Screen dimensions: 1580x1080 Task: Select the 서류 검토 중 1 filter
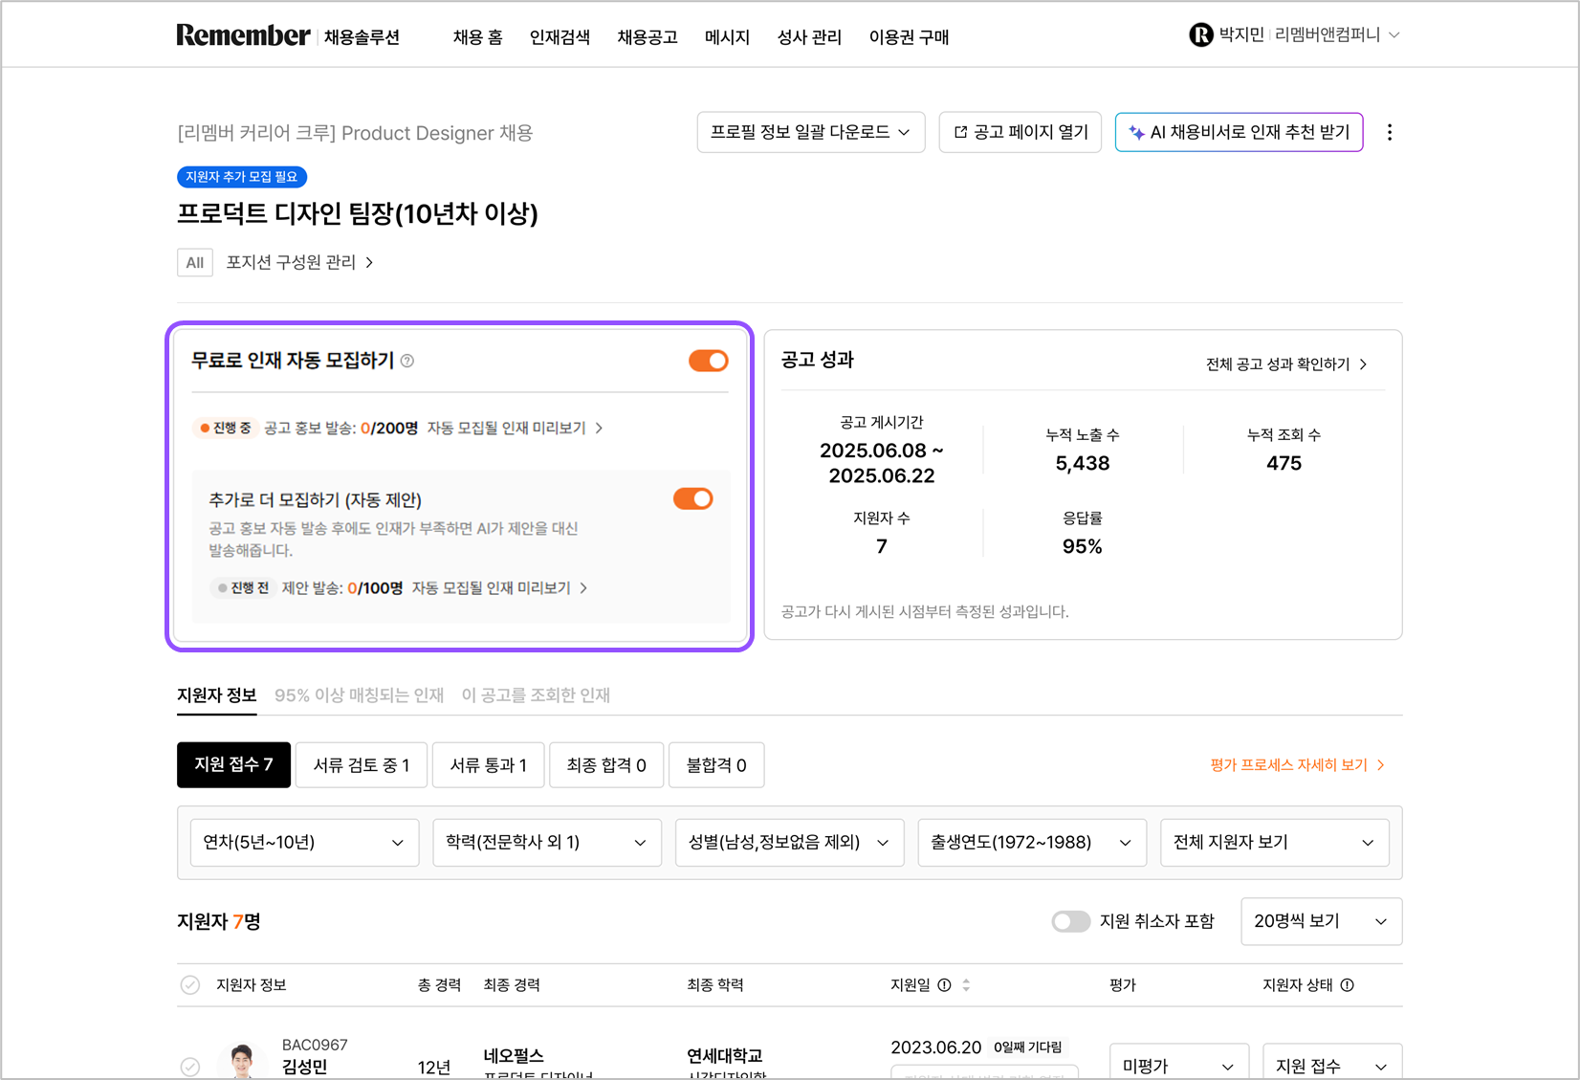pyautogui.click(x=361, y=765)
